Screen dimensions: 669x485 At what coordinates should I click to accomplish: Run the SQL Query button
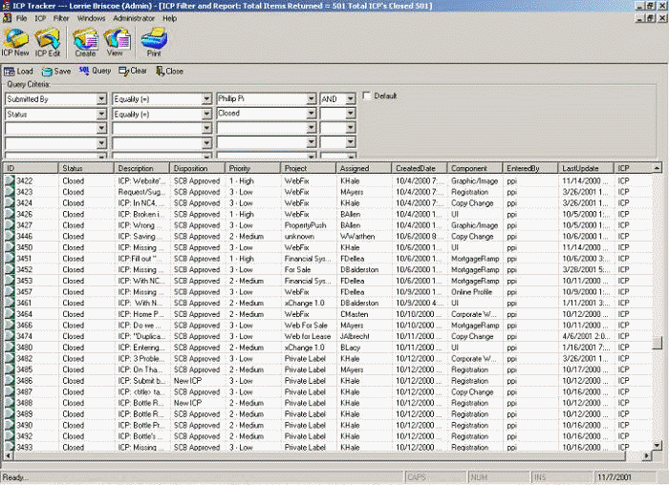[96, 72]
